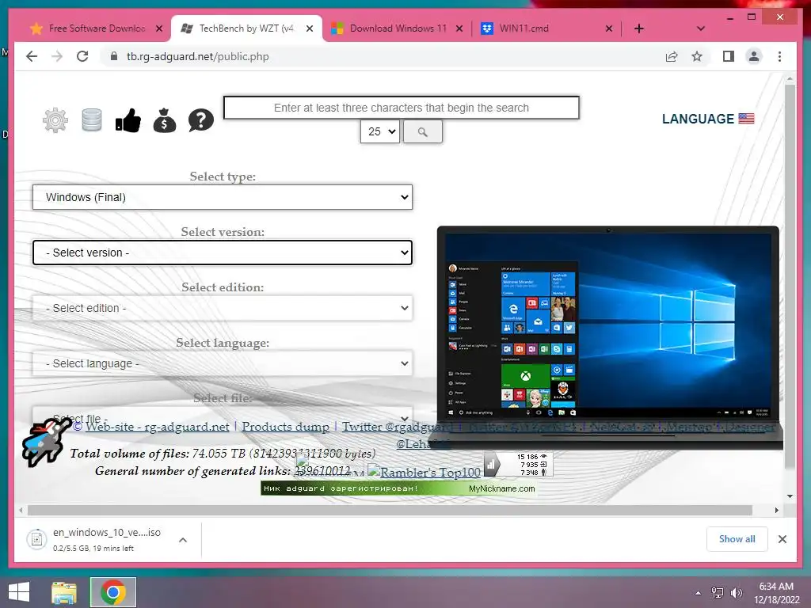
Task: Open the settings gear icon on the page
Action: (55, 120)
